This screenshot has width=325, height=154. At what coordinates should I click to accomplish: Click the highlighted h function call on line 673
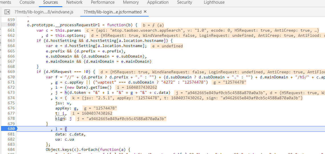coord(66,92)
